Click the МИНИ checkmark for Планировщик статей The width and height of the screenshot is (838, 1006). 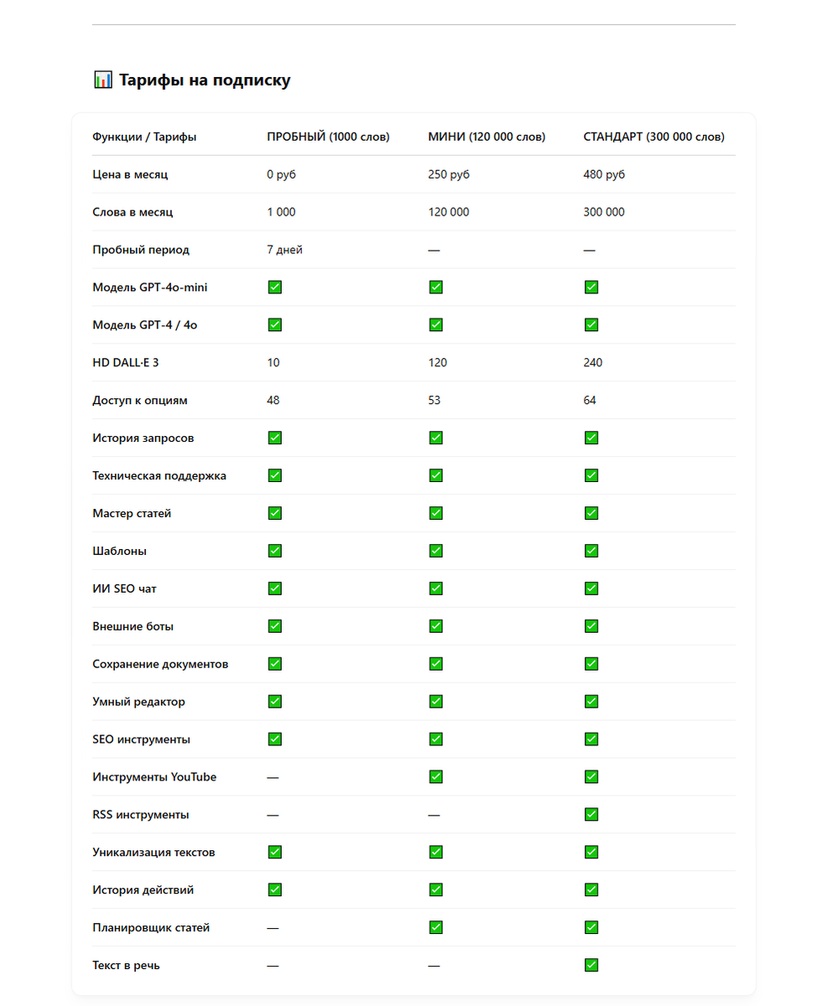pos(435,927)
